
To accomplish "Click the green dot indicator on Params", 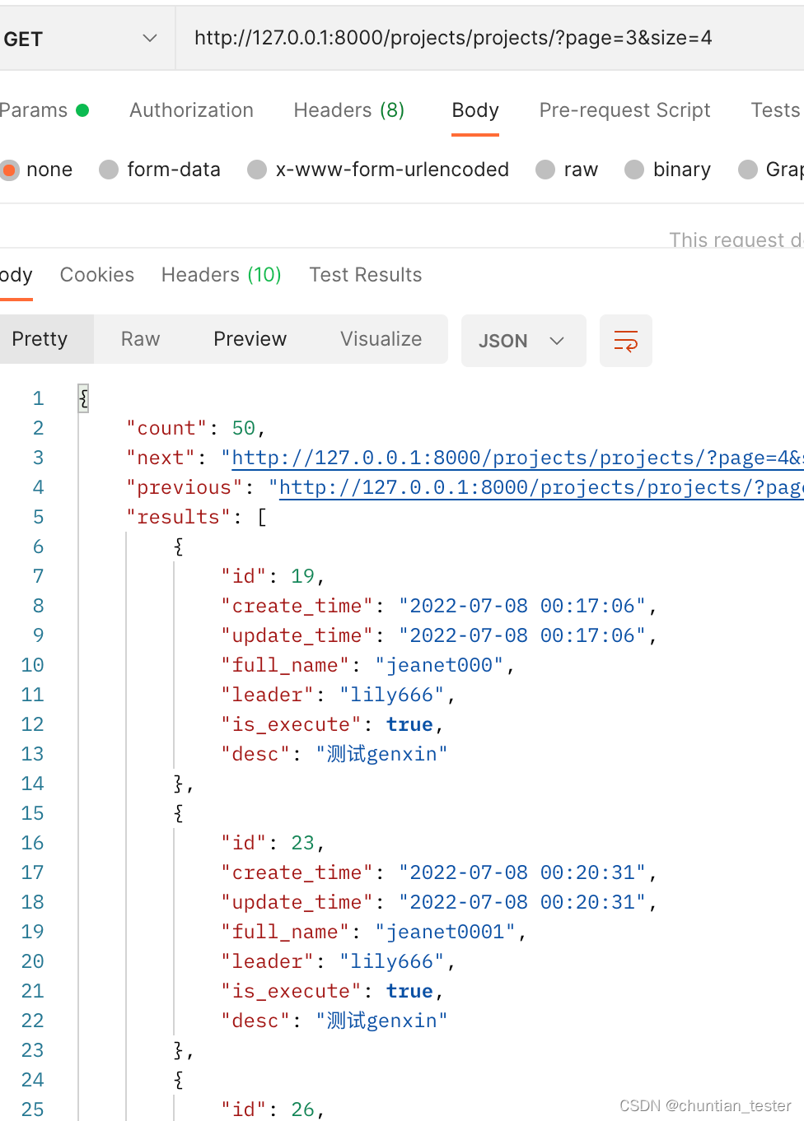I will pyautogui.click(x=83, y=109).
